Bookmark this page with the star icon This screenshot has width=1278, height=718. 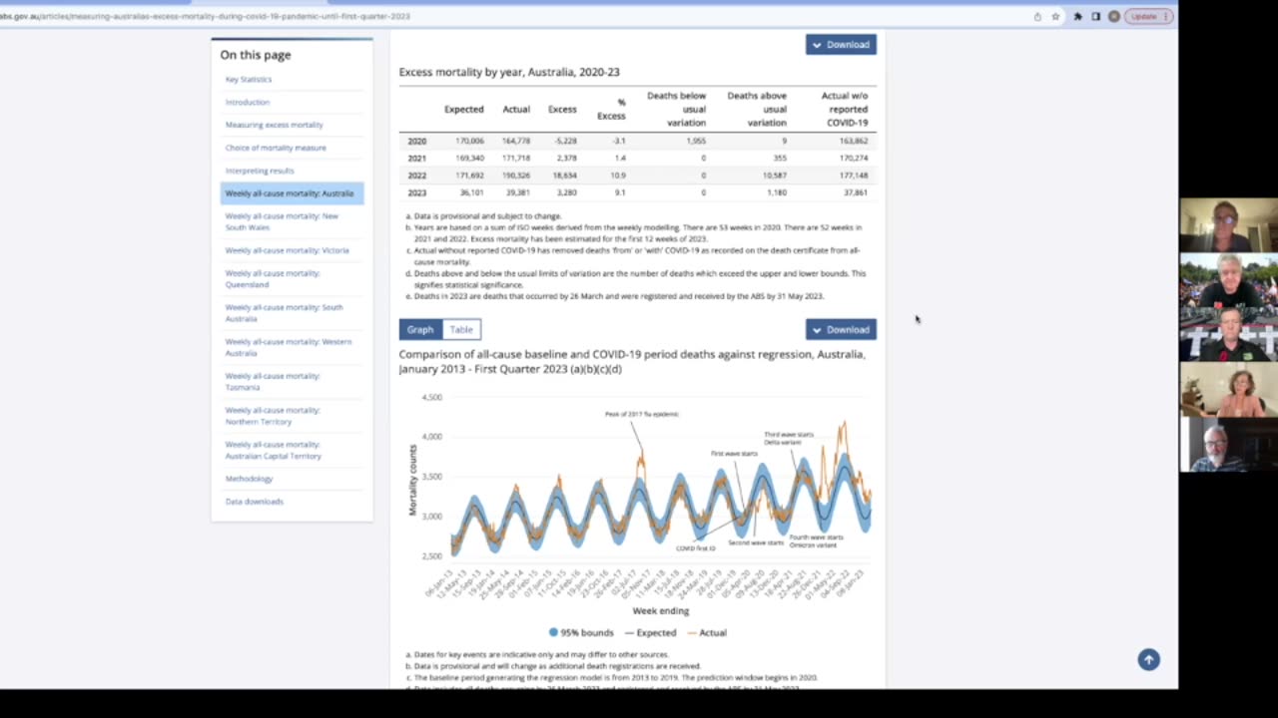pos(1055,16)
